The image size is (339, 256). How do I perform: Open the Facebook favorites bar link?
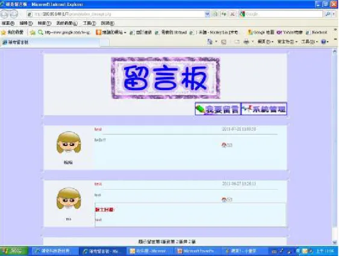[x=317, y=32]
